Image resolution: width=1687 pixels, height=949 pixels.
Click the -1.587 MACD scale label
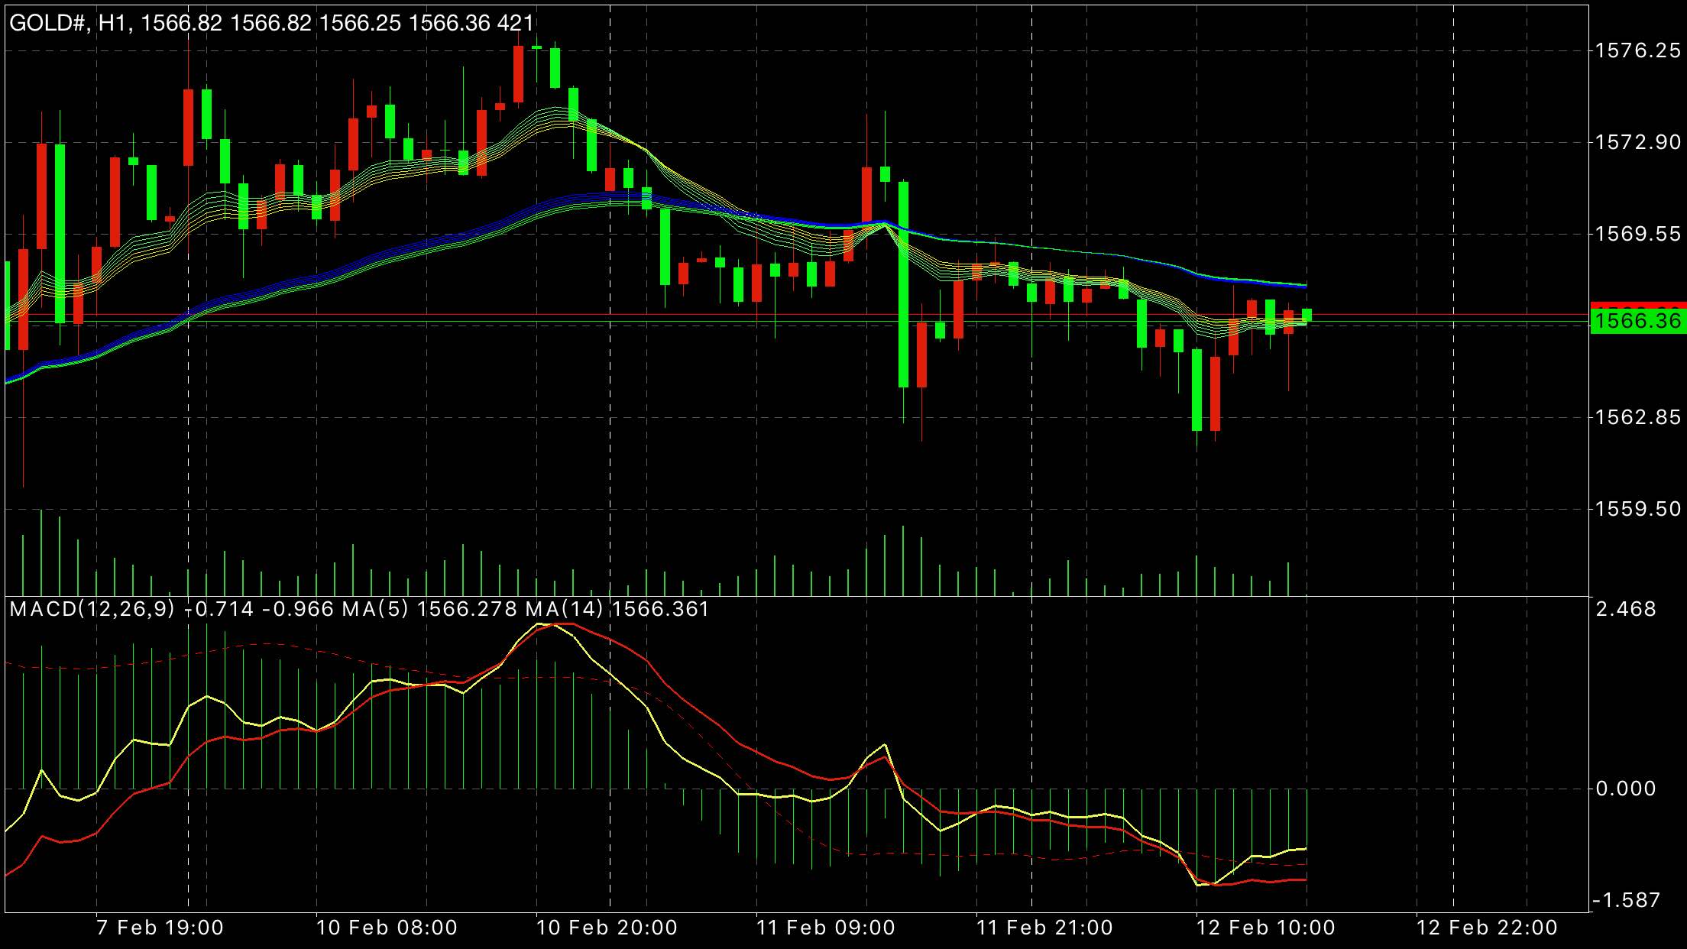pos(1626,900)
